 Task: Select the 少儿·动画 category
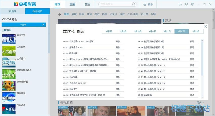point(133,14)
